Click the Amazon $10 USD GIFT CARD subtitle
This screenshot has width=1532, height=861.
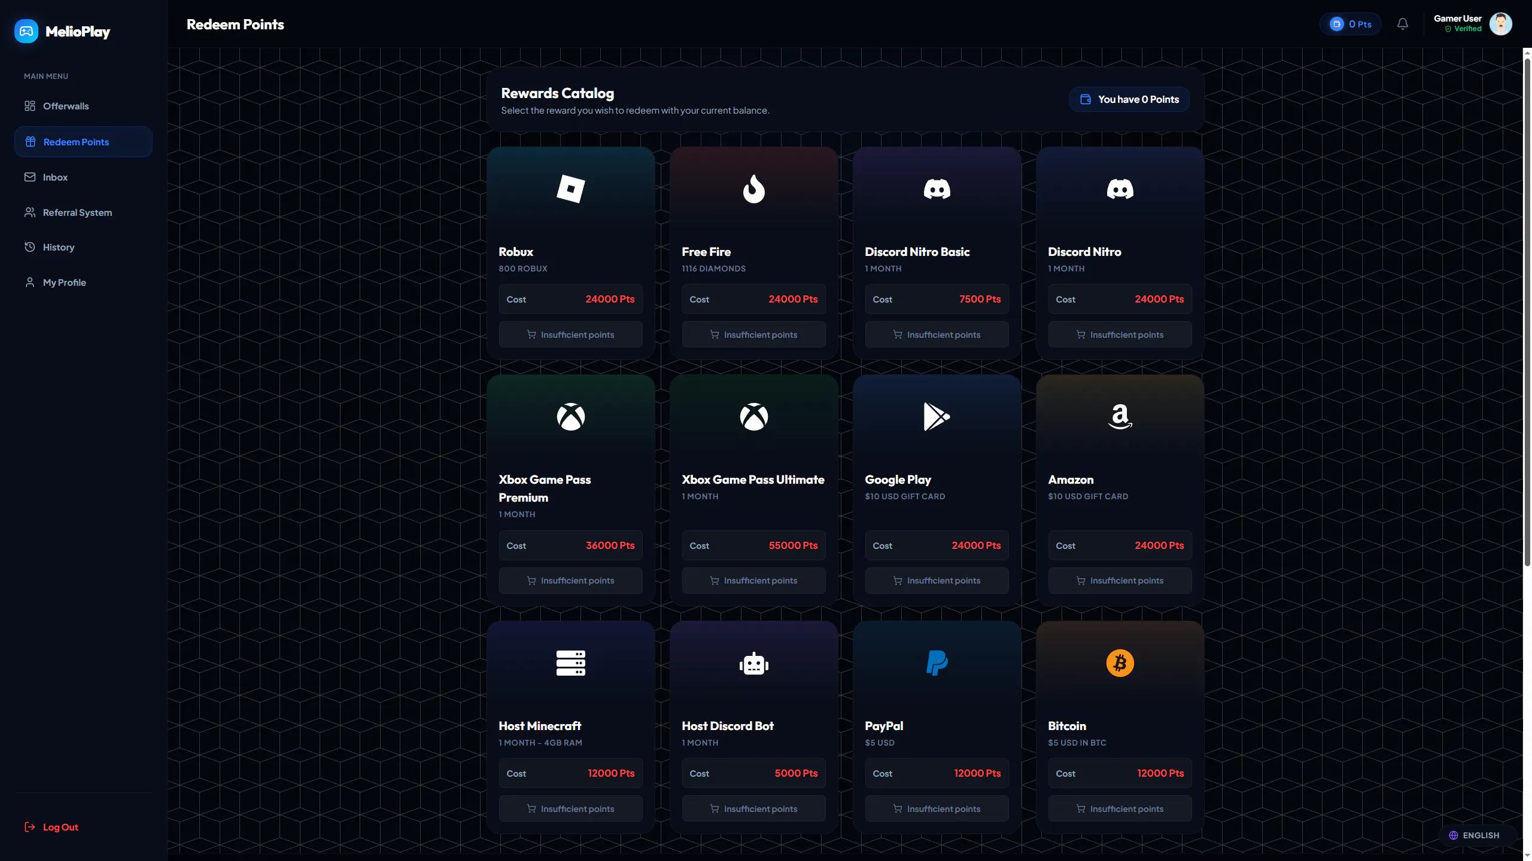pyautogui.click(x=1088, y=496)
